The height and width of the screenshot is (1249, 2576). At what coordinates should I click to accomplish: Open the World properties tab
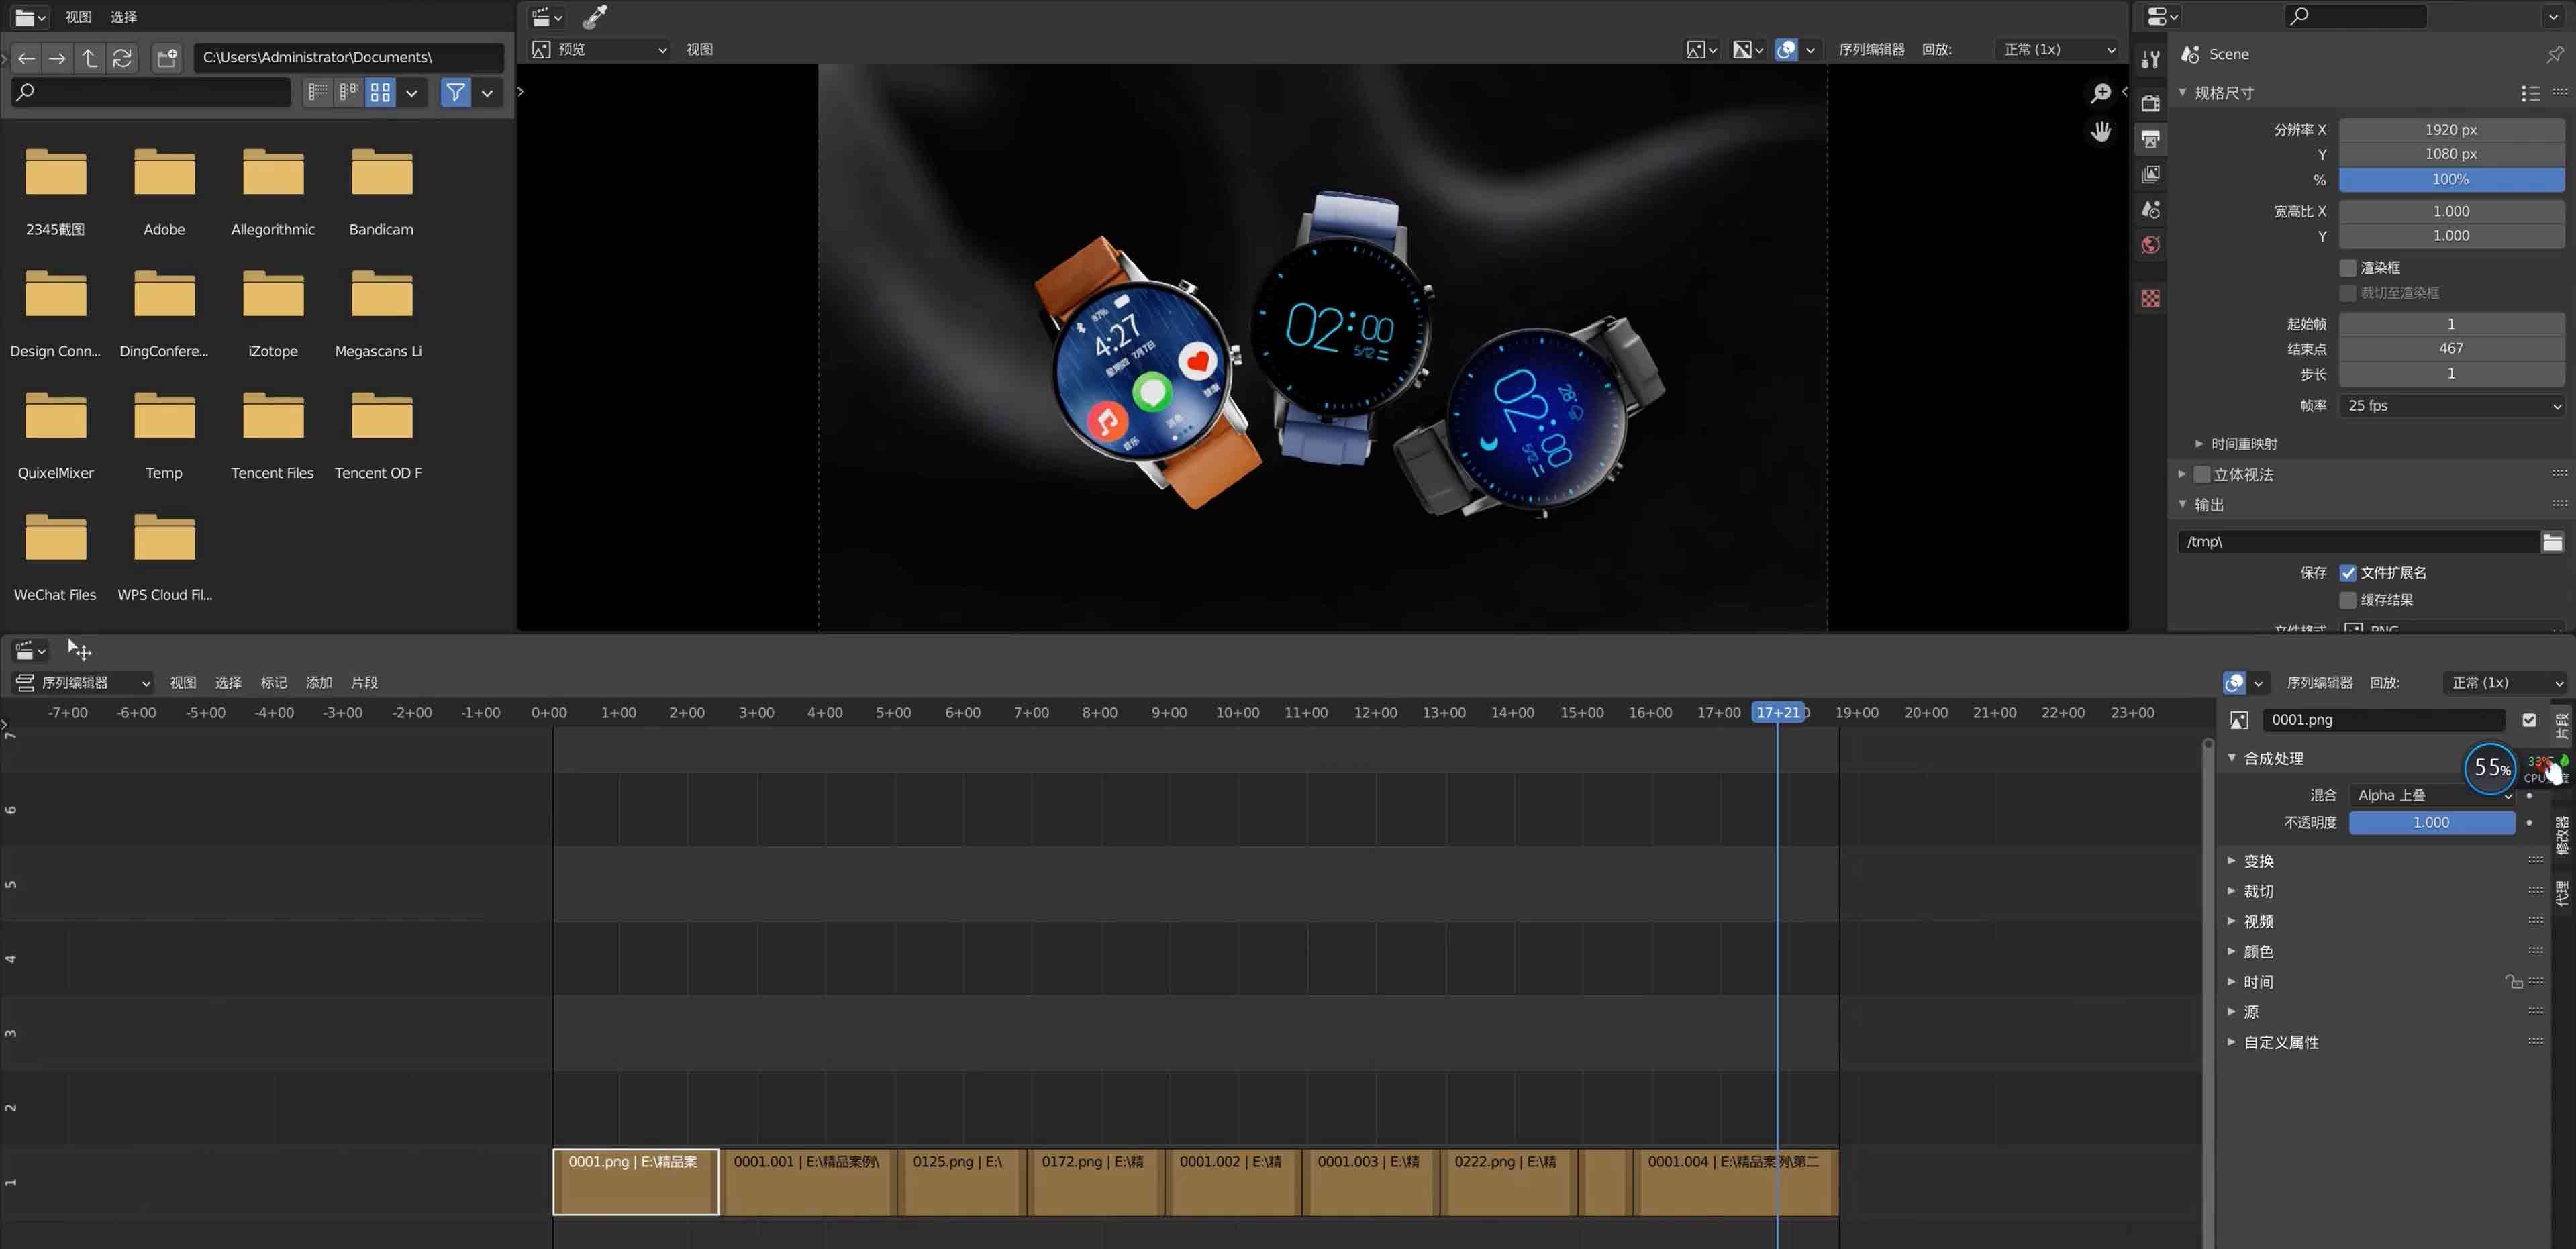tap(2150, 245)
